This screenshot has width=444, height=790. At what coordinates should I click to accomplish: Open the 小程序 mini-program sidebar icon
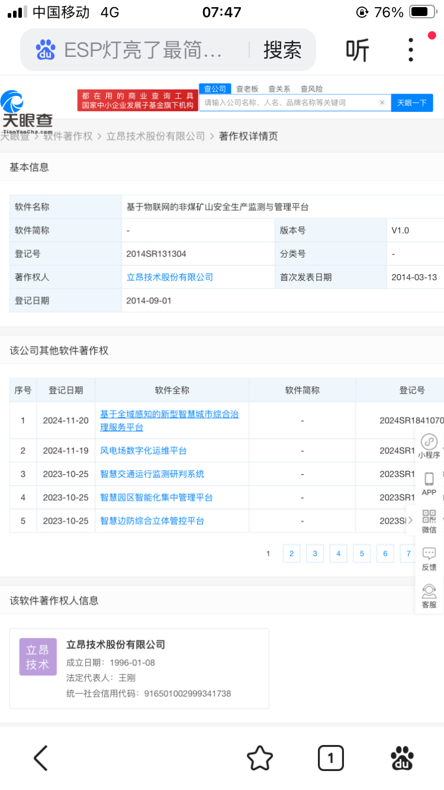429,447
